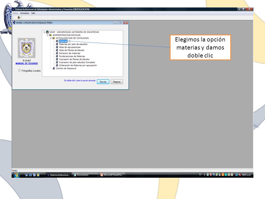Click the ES language indicator in taskbar

pos(200,175)
